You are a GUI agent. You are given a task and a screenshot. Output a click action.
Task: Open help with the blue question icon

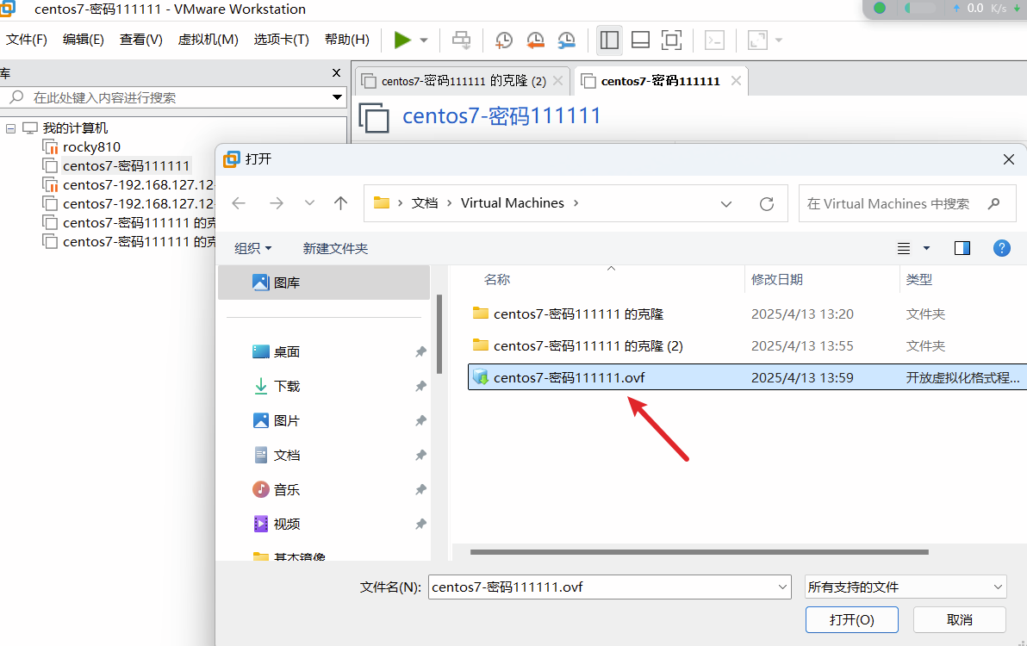[1001, 248]
